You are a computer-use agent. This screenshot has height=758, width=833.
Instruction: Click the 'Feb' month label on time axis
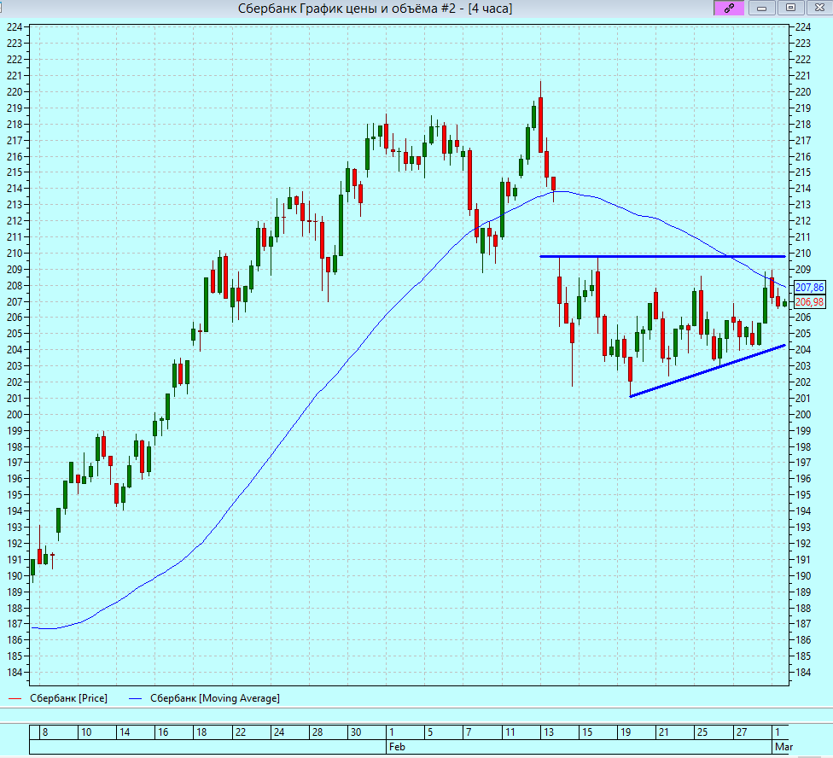398,747
